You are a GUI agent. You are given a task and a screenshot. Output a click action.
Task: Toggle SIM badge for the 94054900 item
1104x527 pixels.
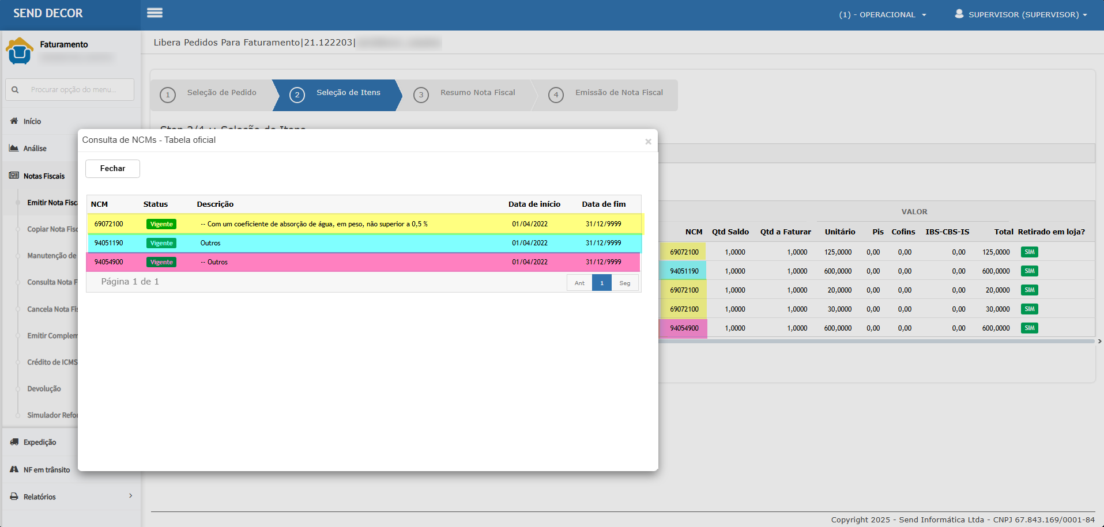pyautogui.click(x=1029, y=328)
